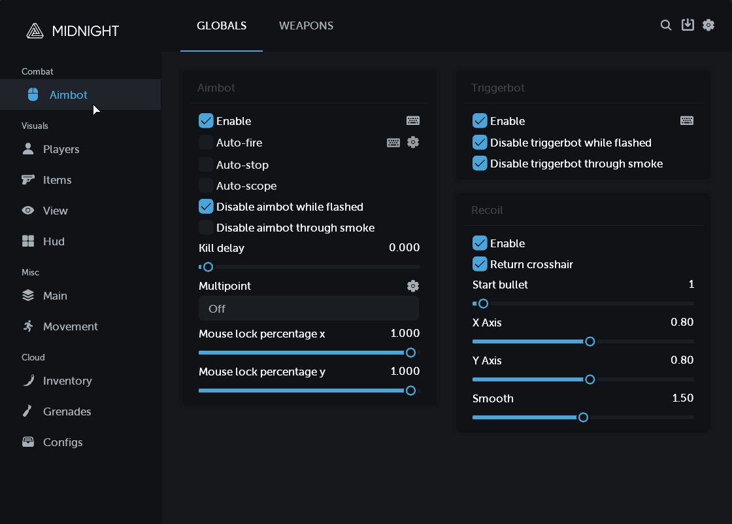Click the Multipoint gear icon
Image resolution: width=732 pixels, height=524 pixels.
pyautogui.click(x=413, y=286)
